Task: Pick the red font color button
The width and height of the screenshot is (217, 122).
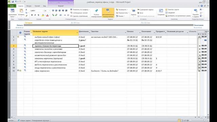Action: 47,15
